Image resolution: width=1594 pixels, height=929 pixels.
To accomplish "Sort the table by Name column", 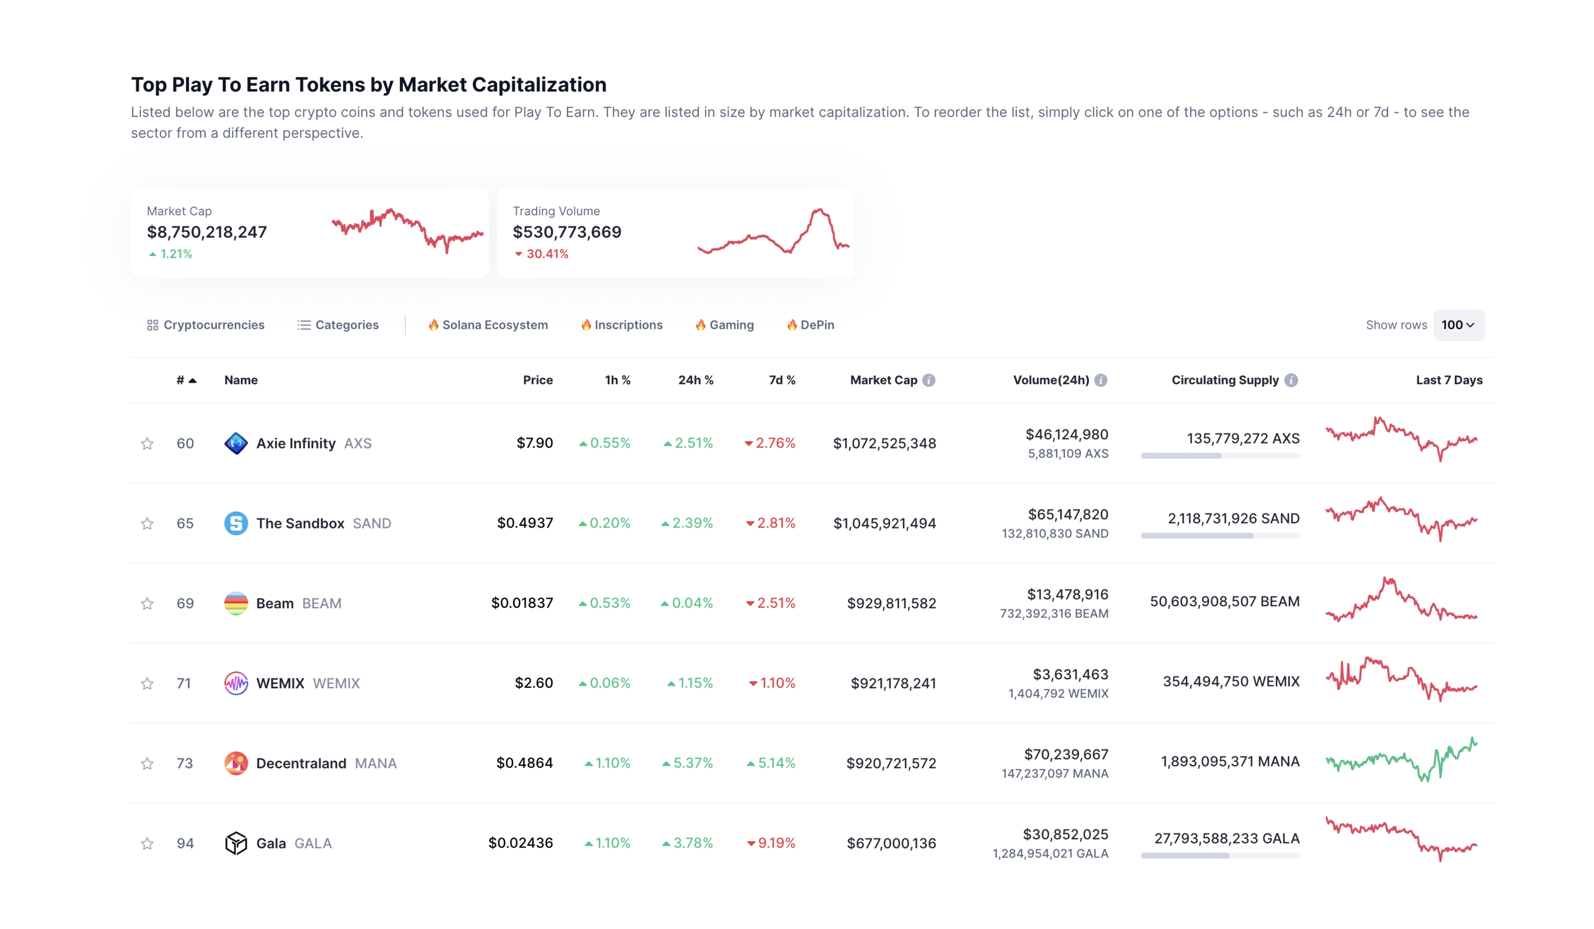I will point(241,380).
